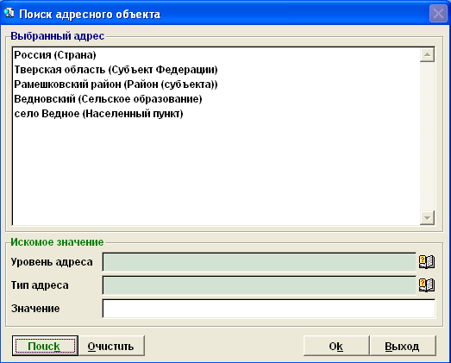
Task: Click the Уровень адреса field
Action: click(260, 262)
